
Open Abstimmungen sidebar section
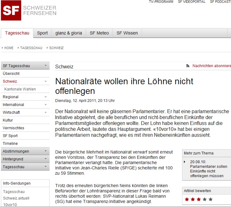[25, 151]
